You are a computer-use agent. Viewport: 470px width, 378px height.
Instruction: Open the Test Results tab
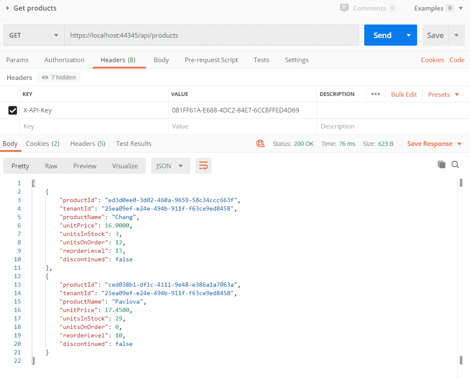134,144
